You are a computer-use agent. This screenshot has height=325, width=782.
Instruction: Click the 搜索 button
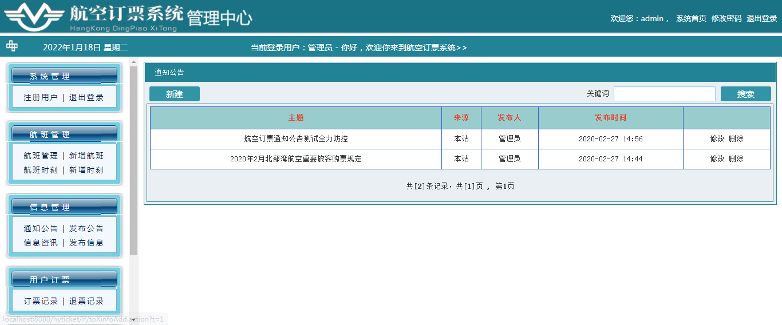(745, 94)
